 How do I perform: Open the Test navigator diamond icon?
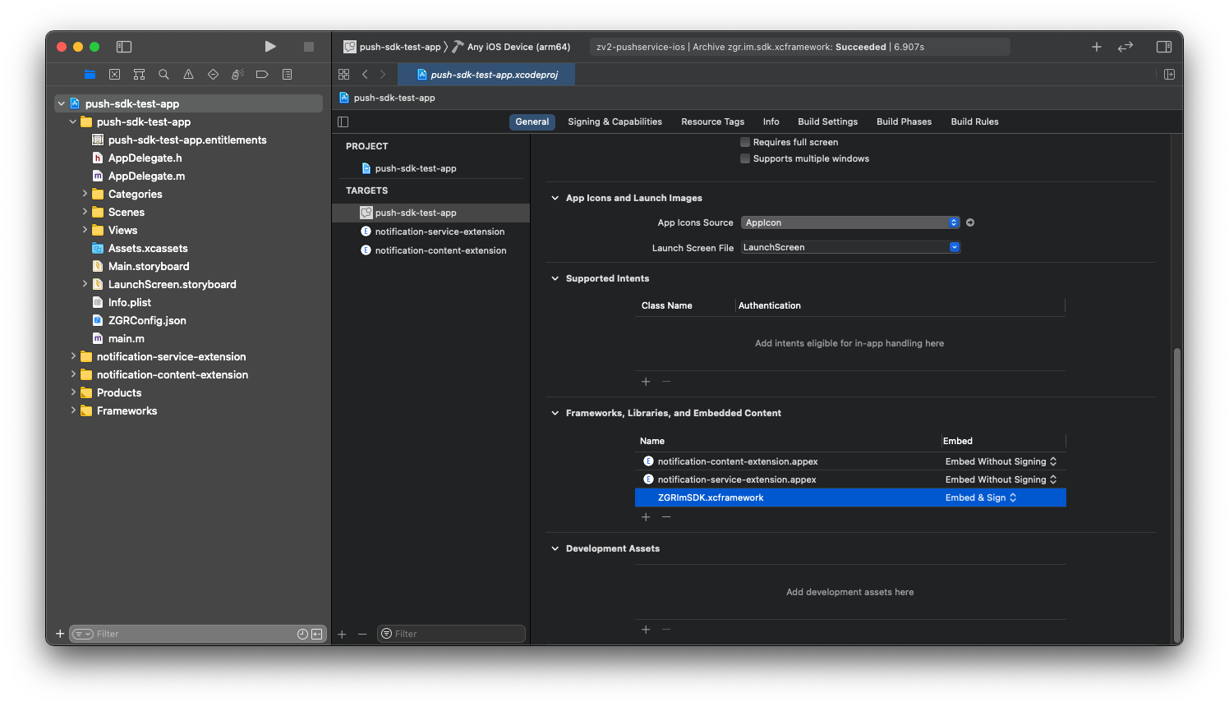tap(213, 75)
